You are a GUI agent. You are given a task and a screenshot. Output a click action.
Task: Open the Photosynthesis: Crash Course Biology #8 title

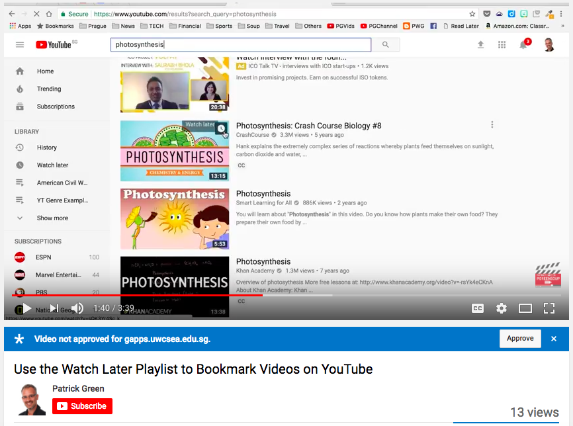[x=308, y=126]
